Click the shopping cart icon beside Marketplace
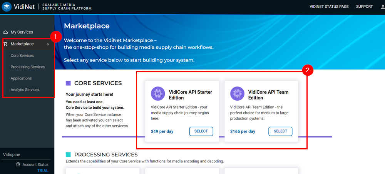 pyautogui.click(x=6, y=44)
